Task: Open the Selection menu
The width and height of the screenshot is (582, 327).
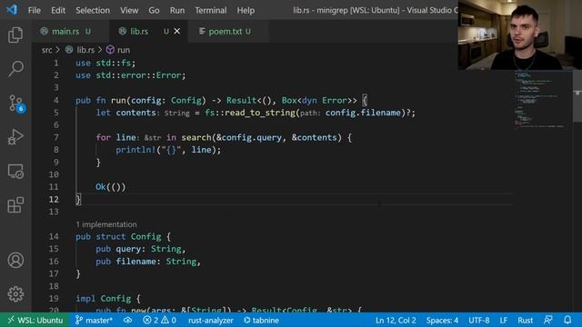Action: (93, 10)
